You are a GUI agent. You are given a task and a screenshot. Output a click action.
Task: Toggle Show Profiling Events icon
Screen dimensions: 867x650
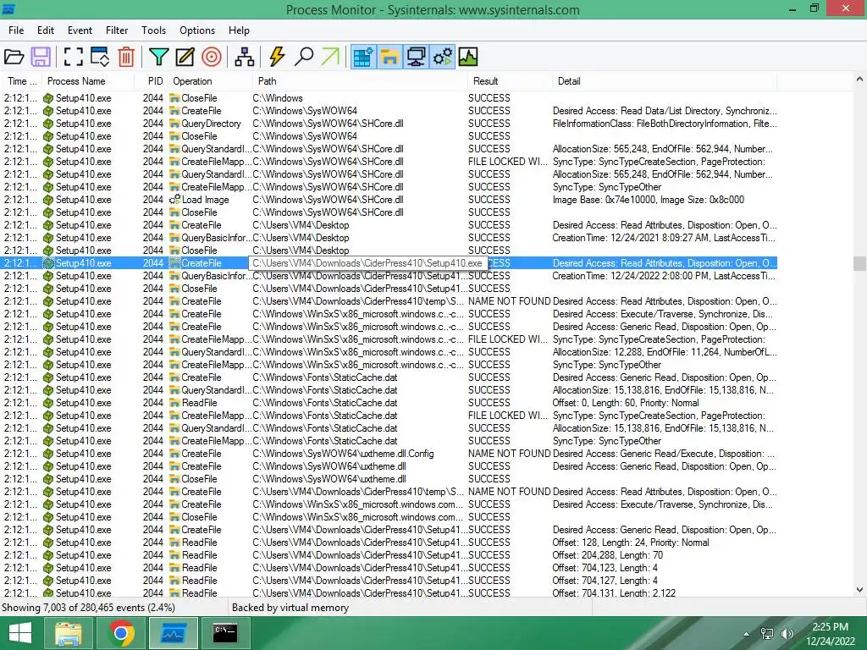[x=468, y=57]
